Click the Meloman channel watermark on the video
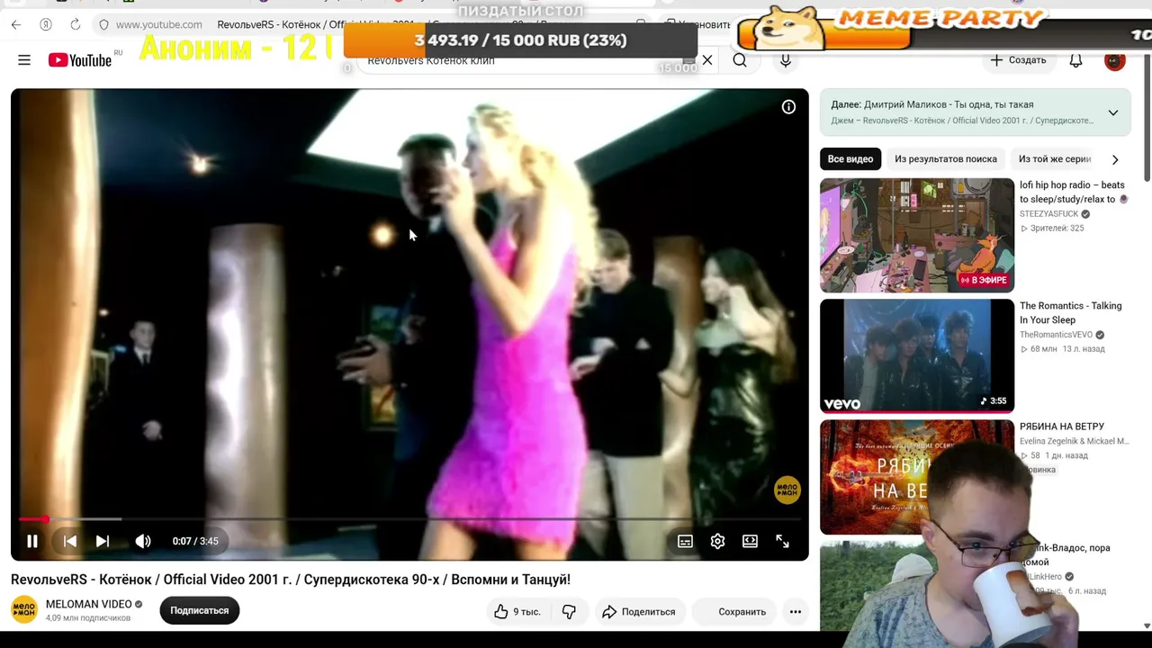This screenshot has height=648, width=1152. tap(787, 490)
